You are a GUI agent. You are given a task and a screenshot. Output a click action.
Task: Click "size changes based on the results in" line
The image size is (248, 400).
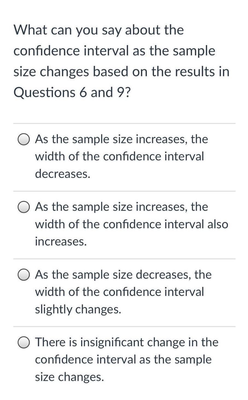coord(122,72)
